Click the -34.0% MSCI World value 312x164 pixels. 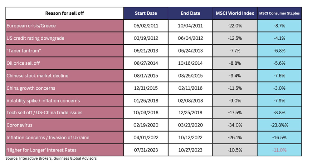coord(235,125)
